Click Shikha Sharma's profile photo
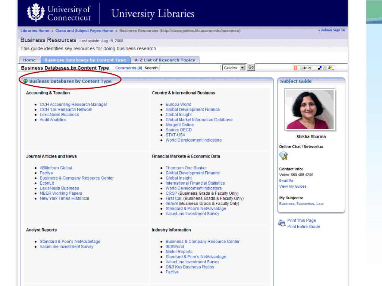This screenshot has height=286, width=382. pos(310,109)
